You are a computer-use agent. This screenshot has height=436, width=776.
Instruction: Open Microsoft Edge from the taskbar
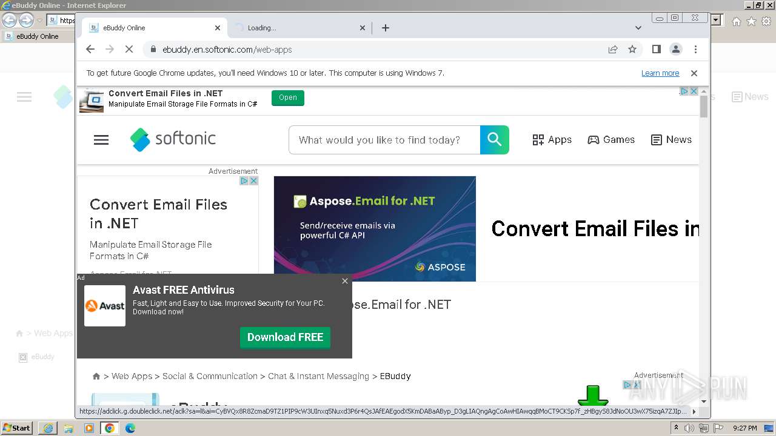tap(130, 428)
